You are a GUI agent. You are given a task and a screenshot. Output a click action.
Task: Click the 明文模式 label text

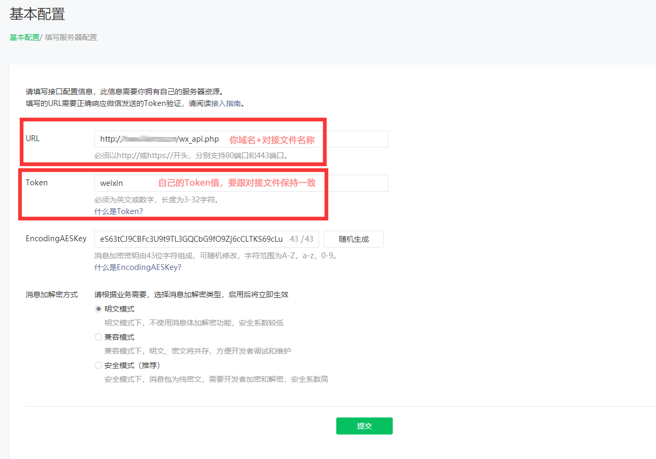click(x=120, y=308)
